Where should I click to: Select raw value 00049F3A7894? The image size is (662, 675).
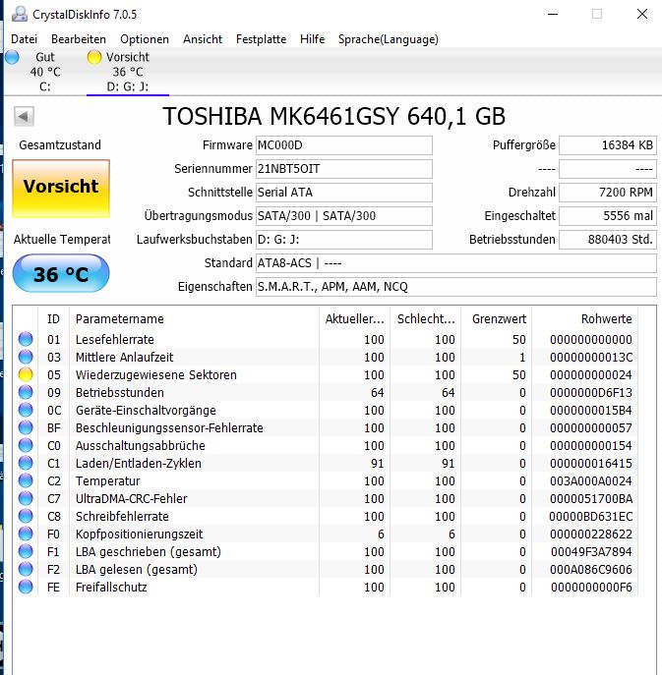pos(591,552)
